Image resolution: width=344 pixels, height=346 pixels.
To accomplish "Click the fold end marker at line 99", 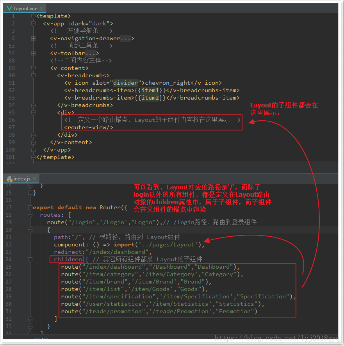I will pos(33,142).
